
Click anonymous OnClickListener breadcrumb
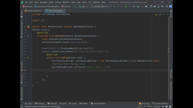[47, 6]
